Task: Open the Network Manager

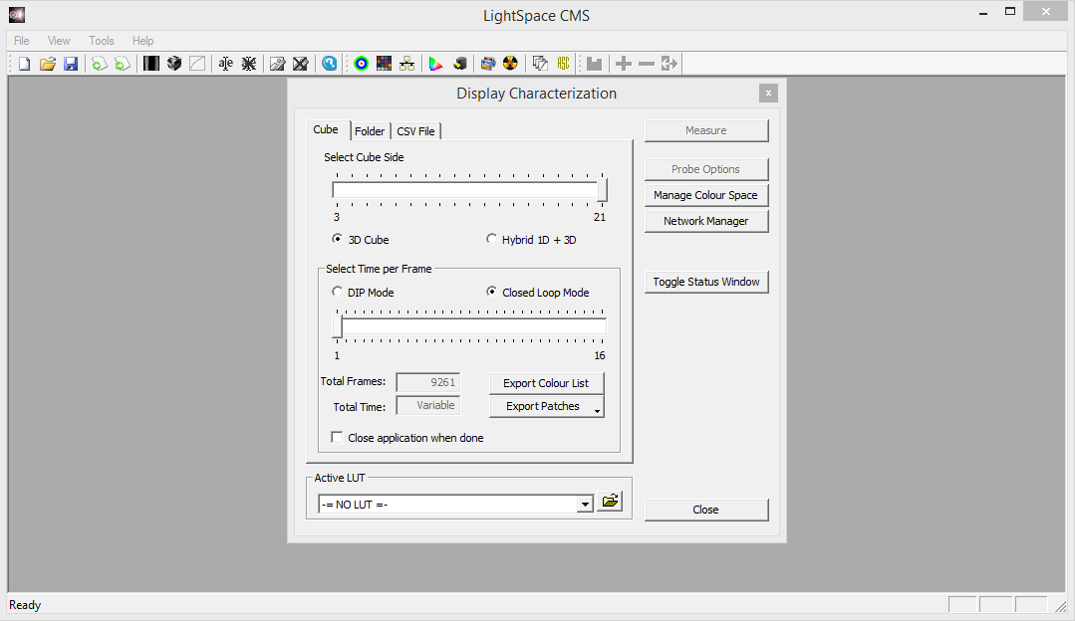Action: point(706,221)
